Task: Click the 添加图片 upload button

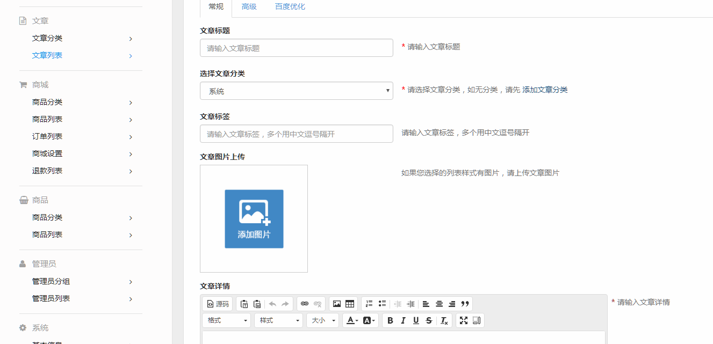Action: click(x=254, y=219)
